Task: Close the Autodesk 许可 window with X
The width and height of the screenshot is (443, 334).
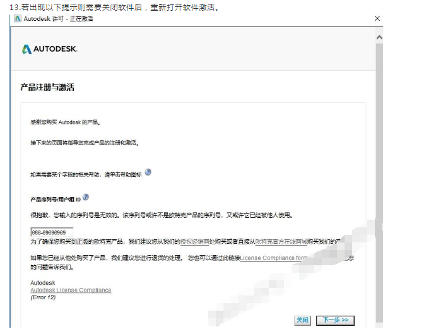Action: coord(377,19)
